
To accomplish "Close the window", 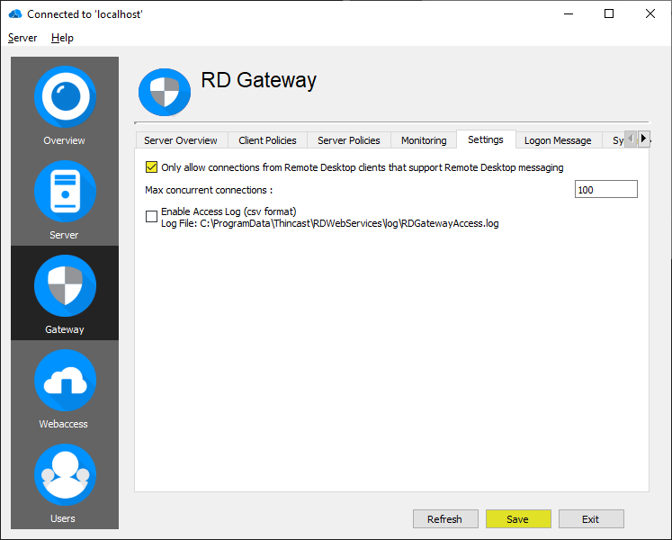I will click(x=650, y=13).
